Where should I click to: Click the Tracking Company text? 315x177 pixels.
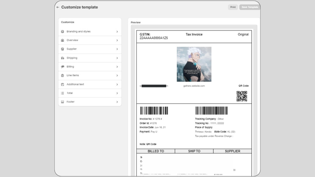[209, 119]
